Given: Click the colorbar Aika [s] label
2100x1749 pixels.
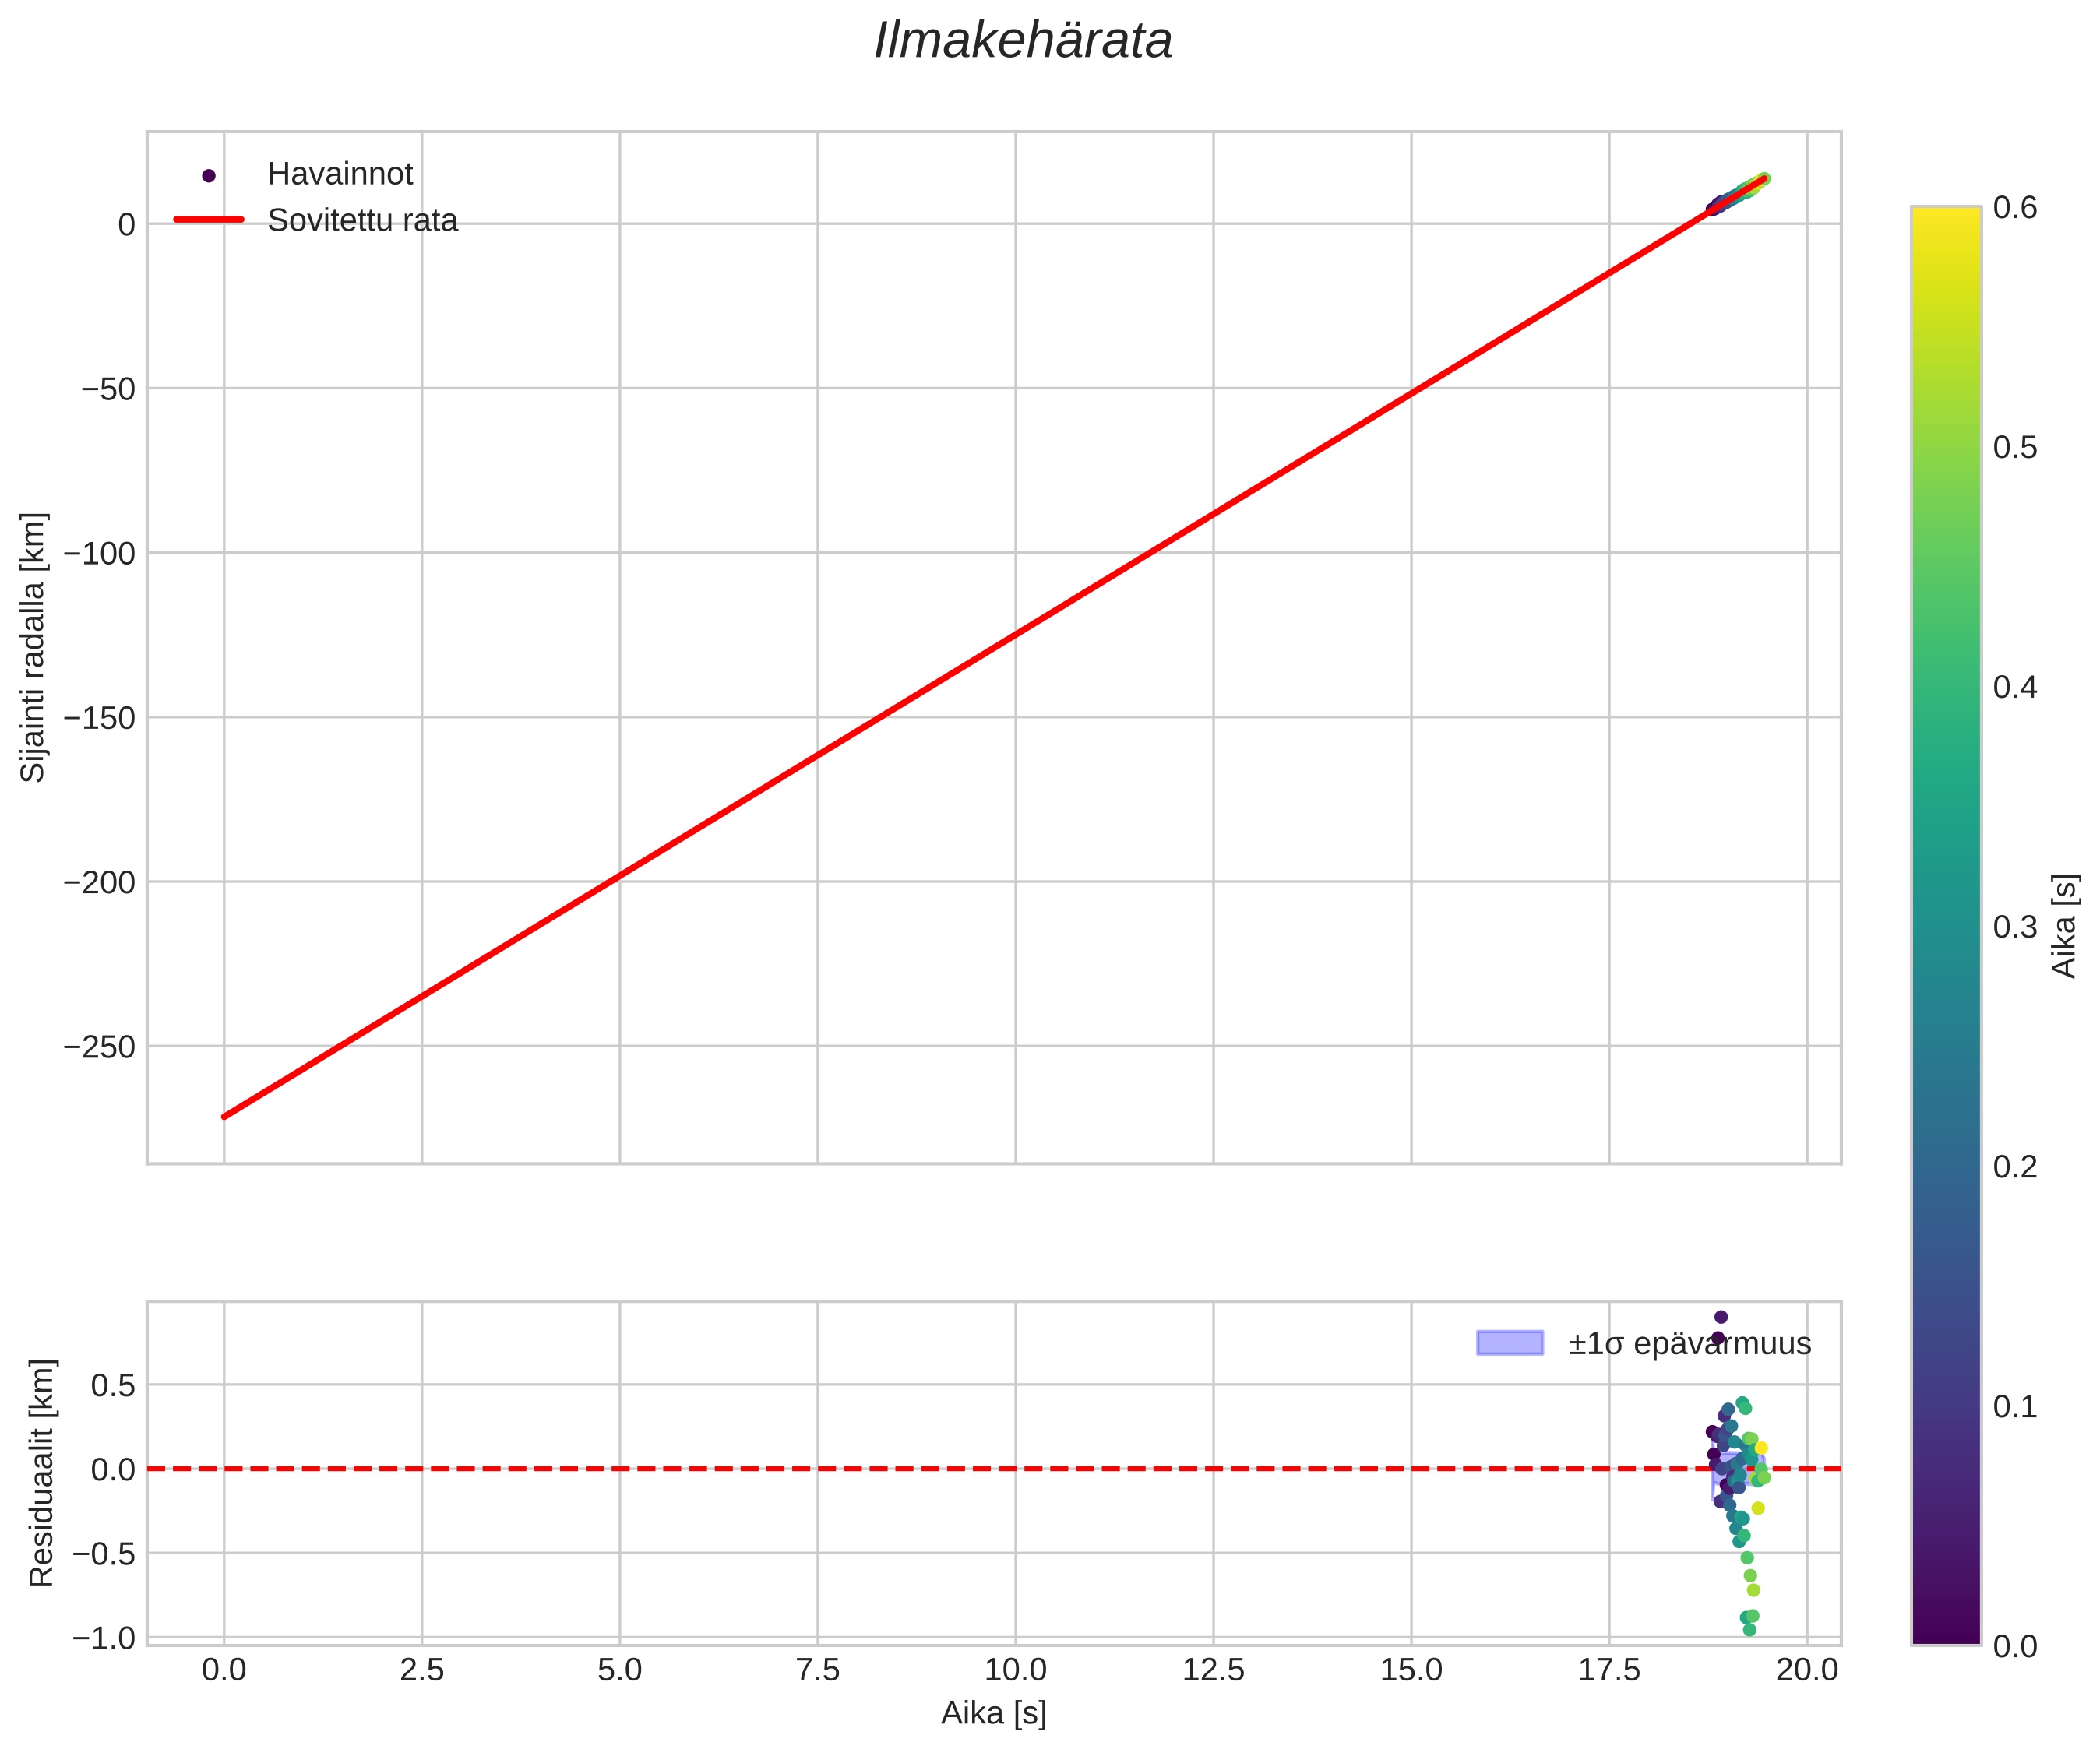Looking at the screenshot, I should pyautogui.click(x=2064, y=925).
